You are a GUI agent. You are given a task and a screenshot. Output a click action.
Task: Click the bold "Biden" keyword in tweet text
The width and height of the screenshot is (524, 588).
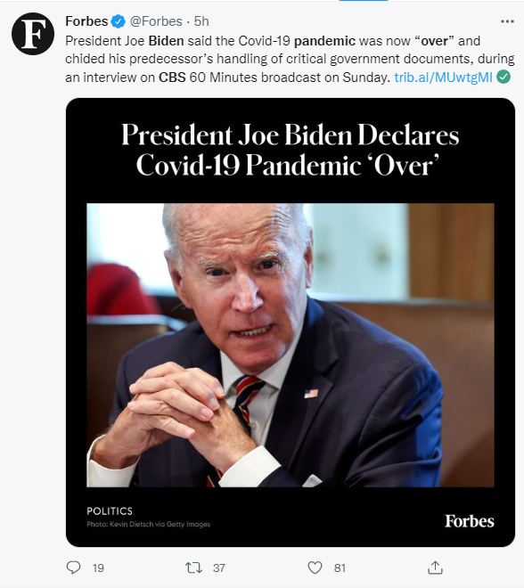point(166,40)
